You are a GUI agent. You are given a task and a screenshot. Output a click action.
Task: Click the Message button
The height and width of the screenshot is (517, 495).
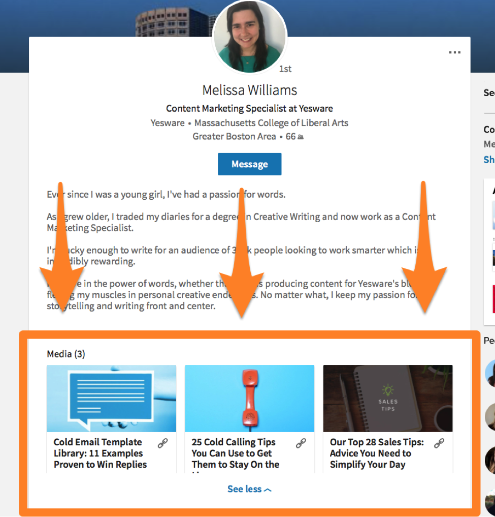coord(249,164)
